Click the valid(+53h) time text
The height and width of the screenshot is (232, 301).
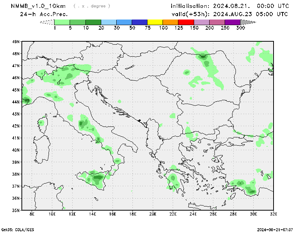(230, 14)
